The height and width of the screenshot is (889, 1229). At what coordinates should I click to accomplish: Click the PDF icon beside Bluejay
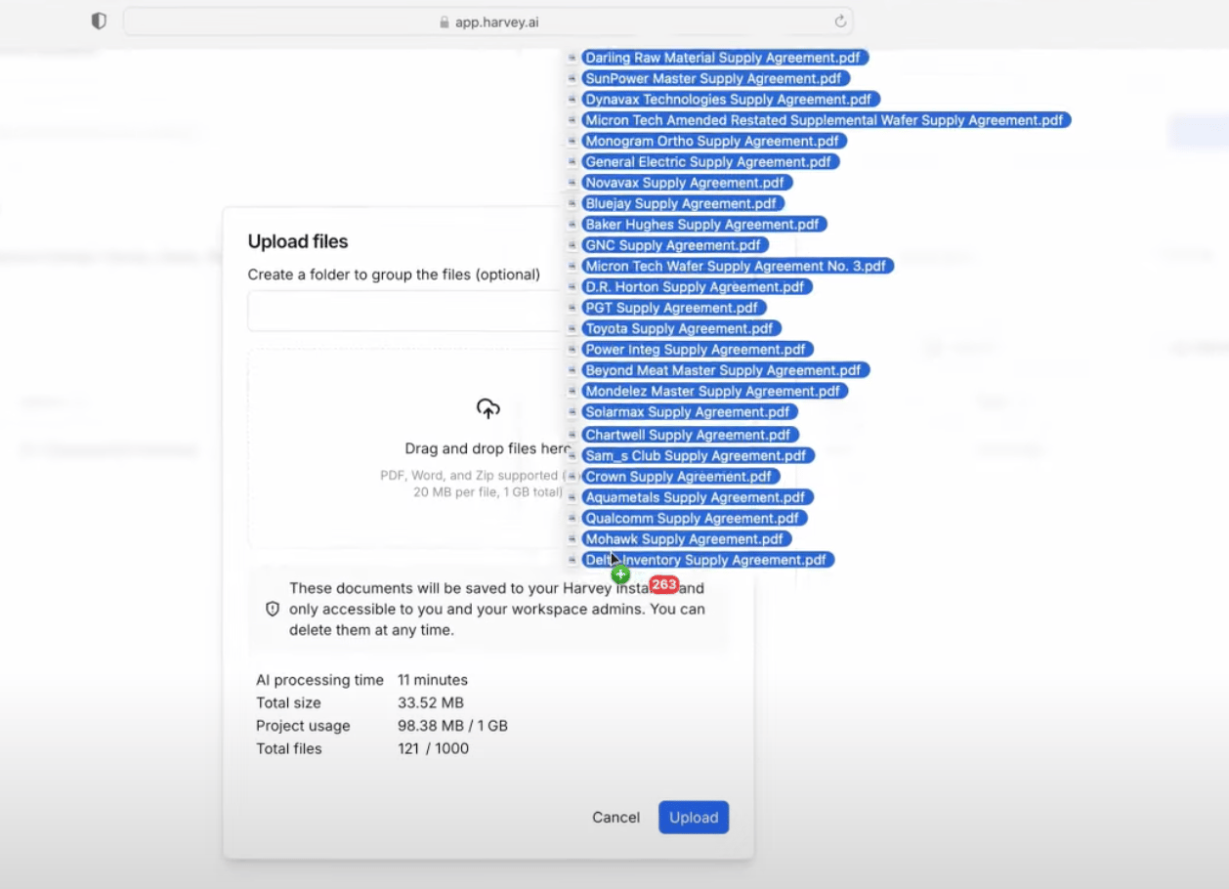tap(572, 203)
